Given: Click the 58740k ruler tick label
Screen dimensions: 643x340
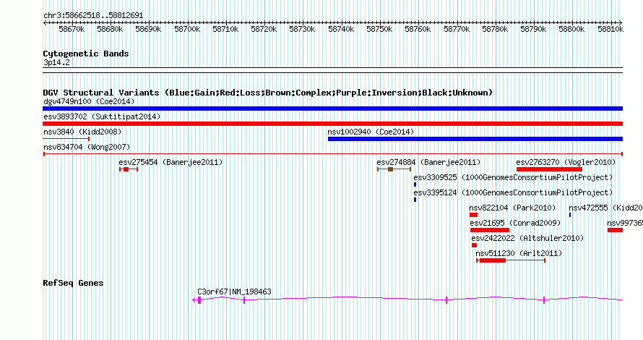Looking at the screenshot, I should pyautogui.click(x=341, y=29).
